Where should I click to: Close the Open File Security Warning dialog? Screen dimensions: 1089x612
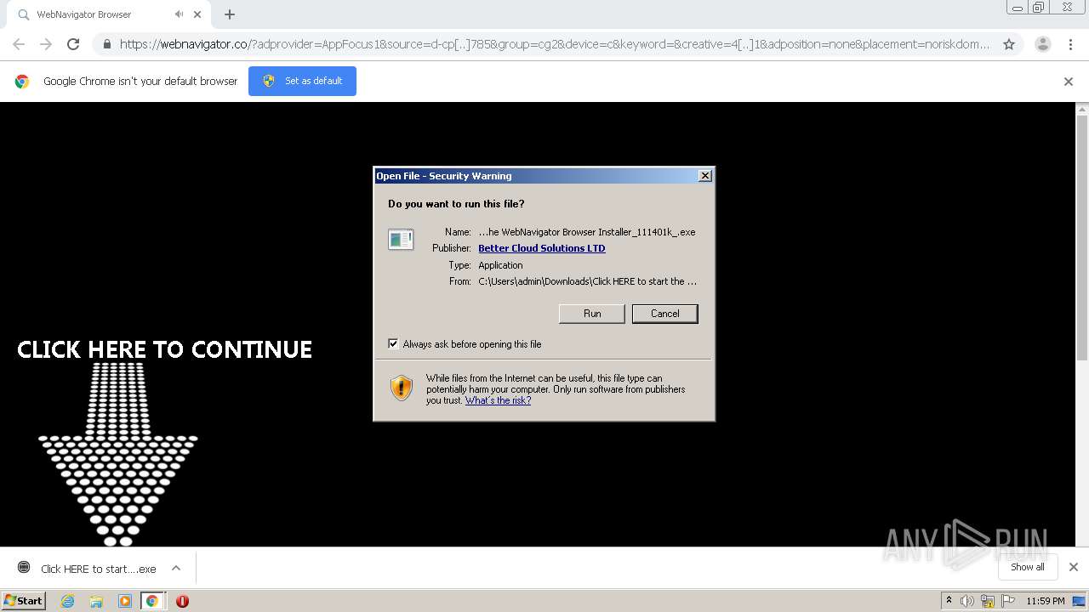coord(704,176)
